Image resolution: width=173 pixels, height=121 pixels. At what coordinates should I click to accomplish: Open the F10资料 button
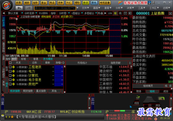(x=43, y=13)
